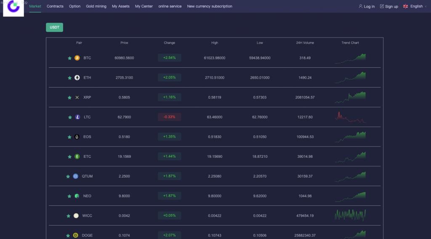Click the ETH price 2705.3100
The width and height of the screenshot is (431, 239).
coord(124,78)
